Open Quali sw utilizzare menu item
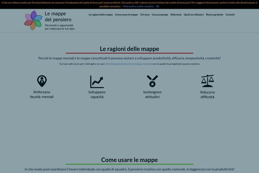Image resolution: width=259 pixels, height=173 pixels. 194,15
